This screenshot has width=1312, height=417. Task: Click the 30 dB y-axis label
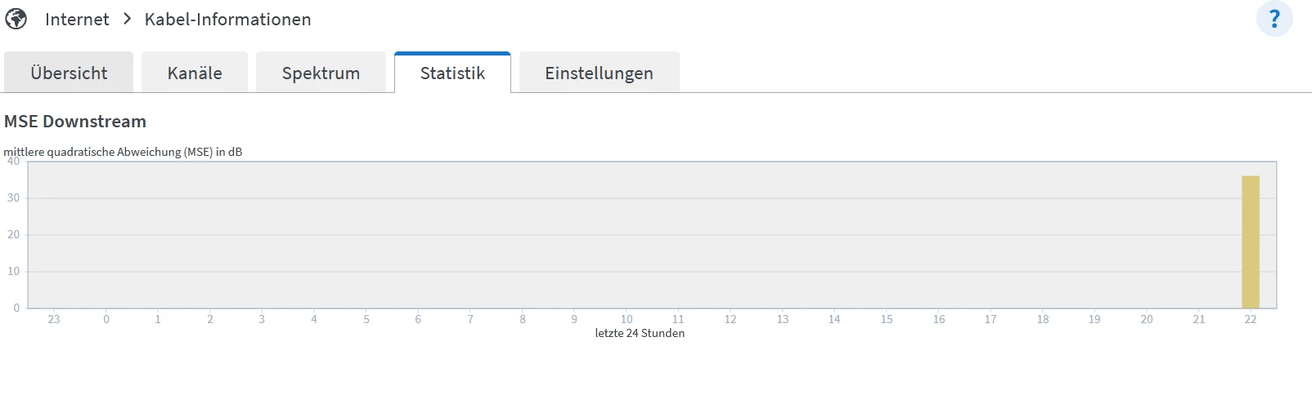(x=13, y=197)
